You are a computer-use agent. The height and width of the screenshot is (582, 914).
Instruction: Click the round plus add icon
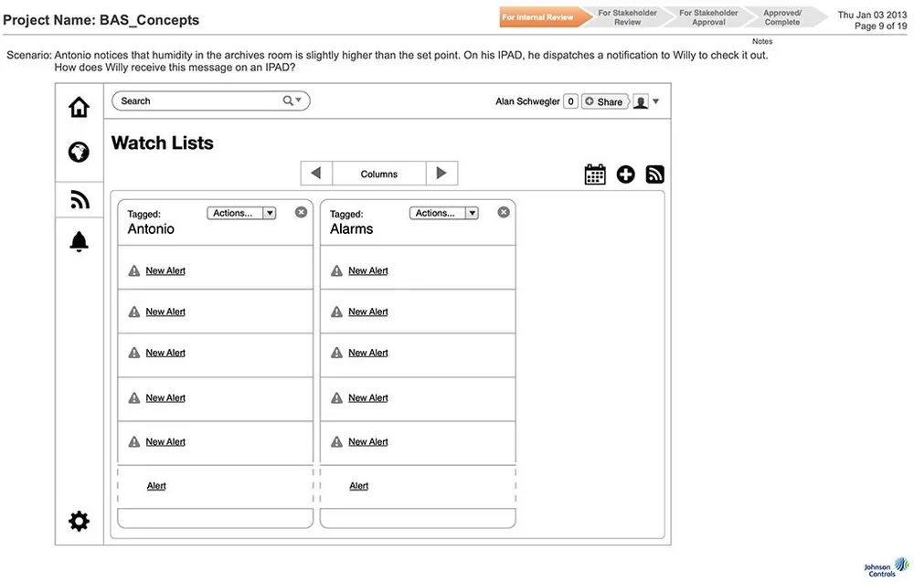pos(626,175)
